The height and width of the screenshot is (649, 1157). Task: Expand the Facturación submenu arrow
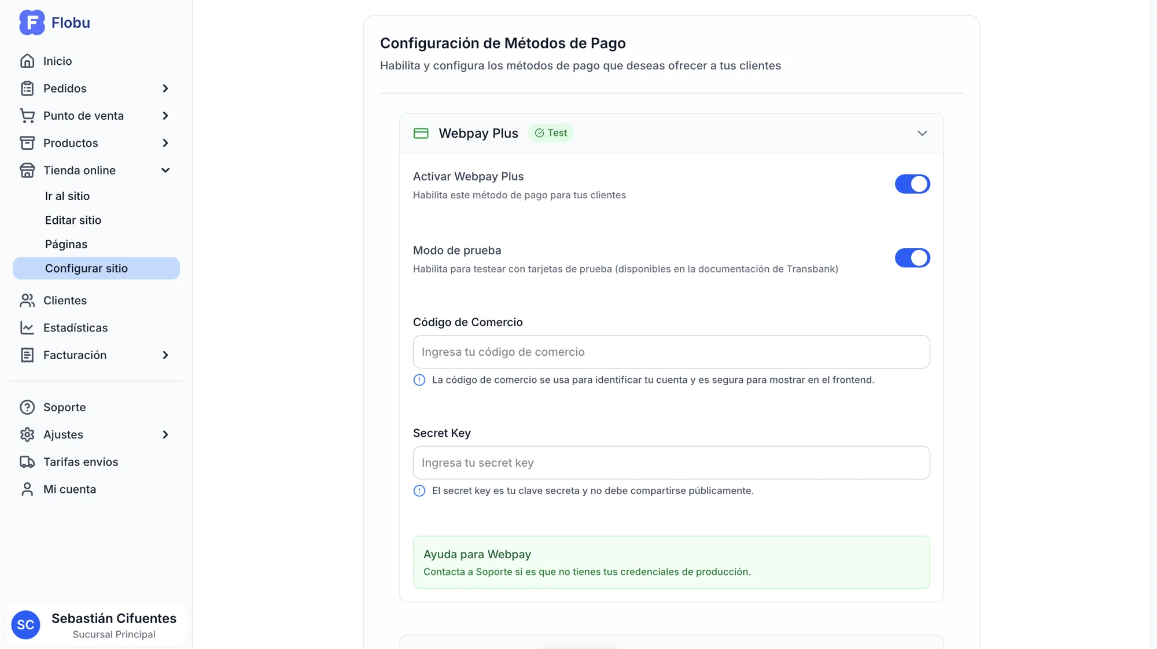(165, 355)
